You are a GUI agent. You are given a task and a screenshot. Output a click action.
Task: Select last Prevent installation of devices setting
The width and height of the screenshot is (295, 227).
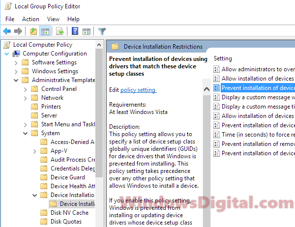tap(258, 153)
